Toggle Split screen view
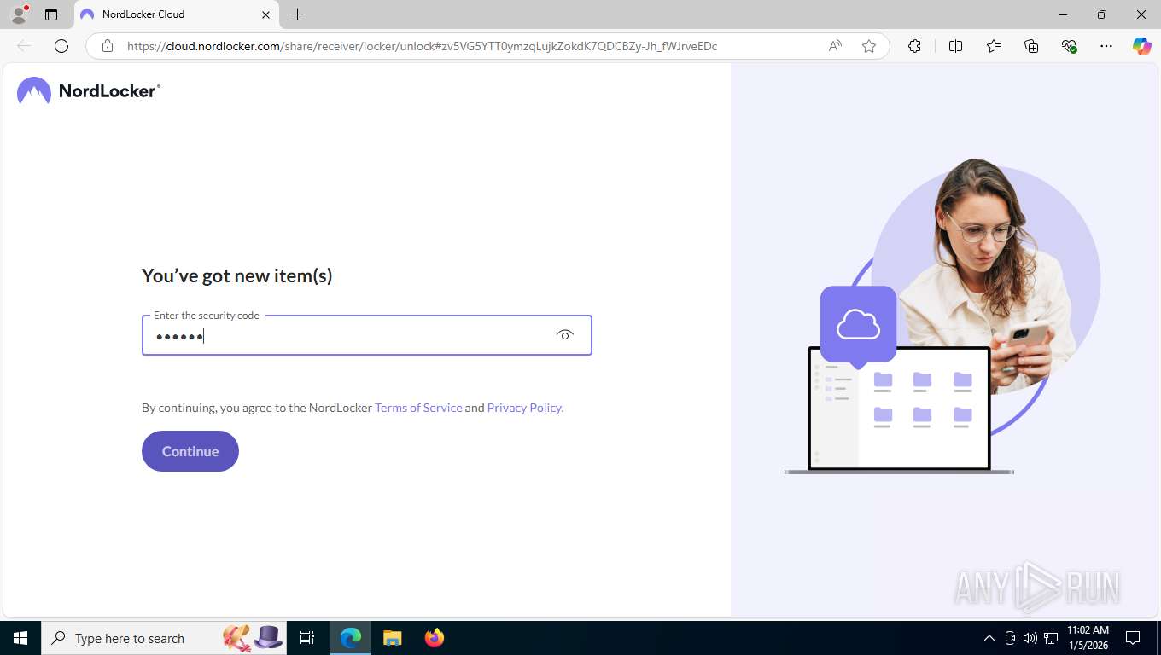Screen dimensions: 1161x655 (956, 46)
